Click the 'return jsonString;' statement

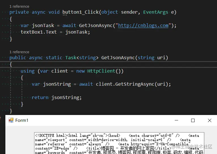pyautogui.click(x=57, y=97)
